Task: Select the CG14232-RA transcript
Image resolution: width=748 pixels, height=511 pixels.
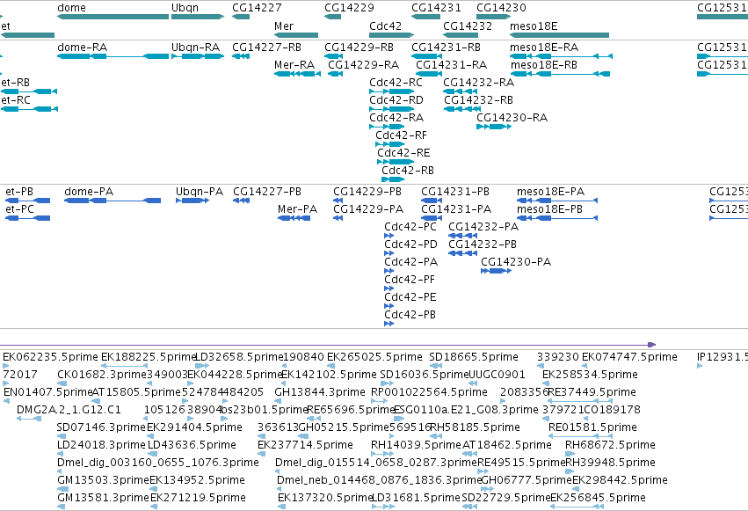Action: tap(460, 91)
